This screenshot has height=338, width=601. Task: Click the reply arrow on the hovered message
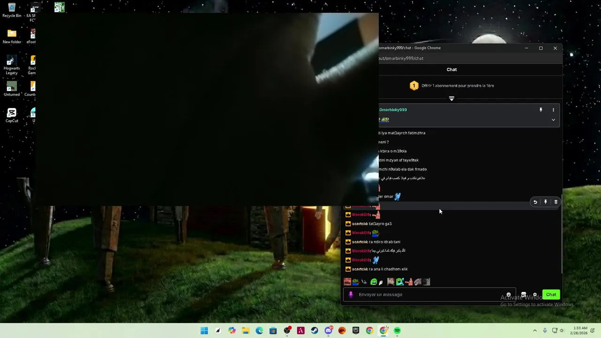pyautogui.click(x=535, y=202)
